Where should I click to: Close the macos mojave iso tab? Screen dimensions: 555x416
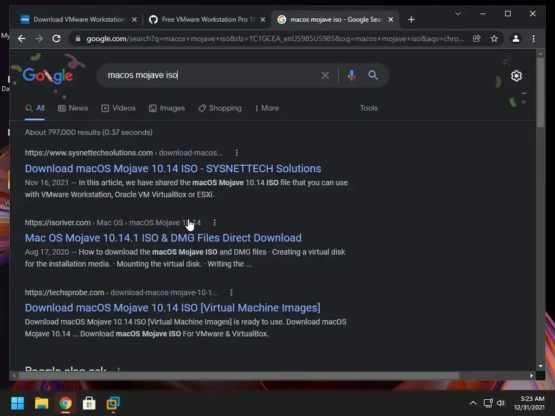[391, 19]
